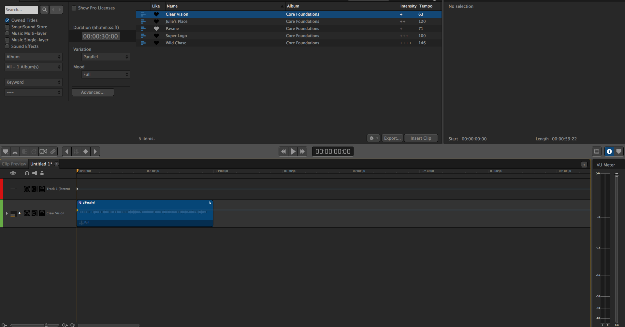Screen dimensions: 625x327
Task: Click the Duration 00:00:30:00 field
Action: pos(100,36)
